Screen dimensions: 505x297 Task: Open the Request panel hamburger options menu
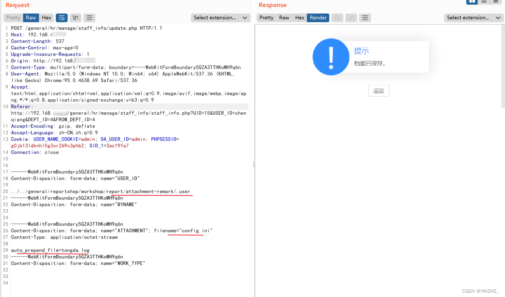(x=89, y=18)
